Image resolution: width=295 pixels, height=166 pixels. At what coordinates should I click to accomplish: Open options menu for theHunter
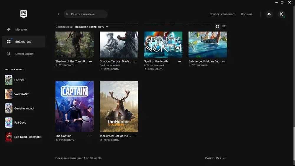point(135,136)
